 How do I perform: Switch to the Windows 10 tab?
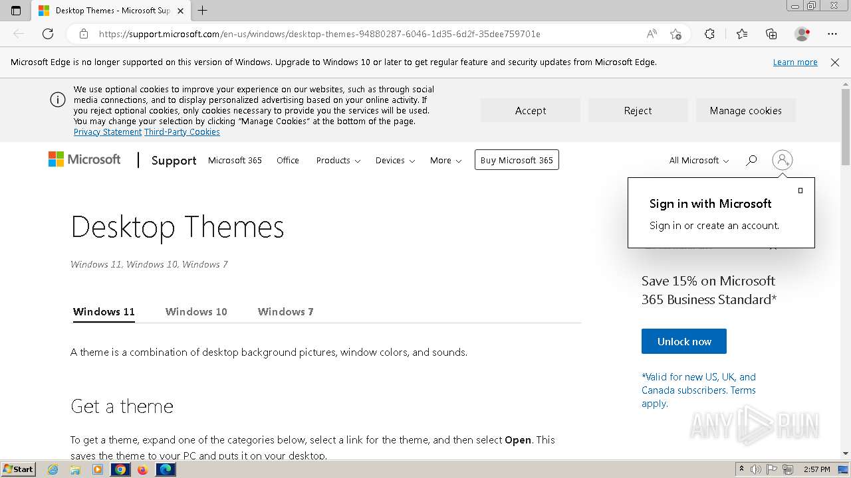click(196, 311)
